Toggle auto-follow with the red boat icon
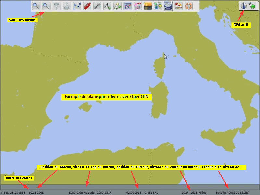 tap(87, 6)
